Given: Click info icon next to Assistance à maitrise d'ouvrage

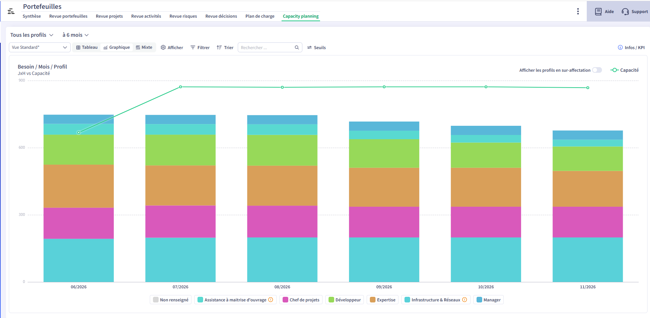Looking at the screenshot, I should [x=271, y=300].
